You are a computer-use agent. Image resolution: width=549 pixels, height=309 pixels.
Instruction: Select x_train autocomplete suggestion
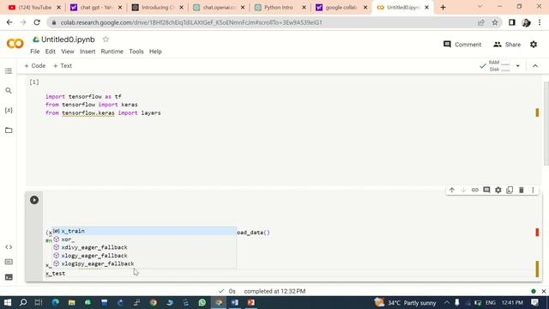pos(144,231)
